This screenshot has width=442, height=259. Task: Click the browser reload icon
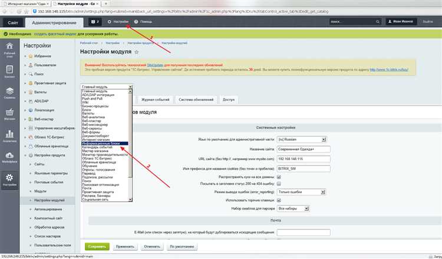click(x=19, y=12)
